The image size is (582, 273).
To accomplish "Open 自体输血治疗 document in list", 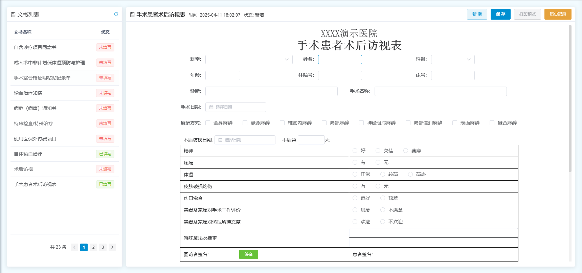I will [28, 154].
